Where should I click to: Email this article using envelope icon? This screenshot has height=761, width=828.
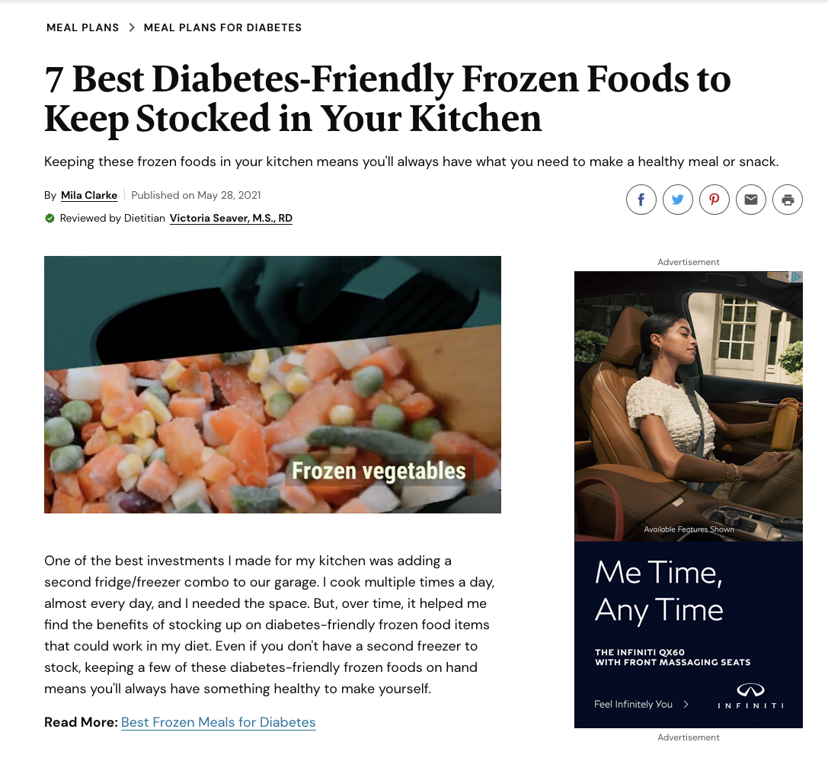(751, 200)
